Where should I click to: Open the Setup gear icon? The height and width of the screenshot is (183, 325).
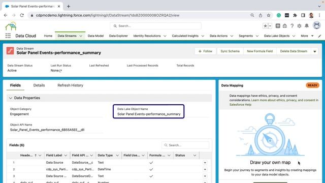299,26
